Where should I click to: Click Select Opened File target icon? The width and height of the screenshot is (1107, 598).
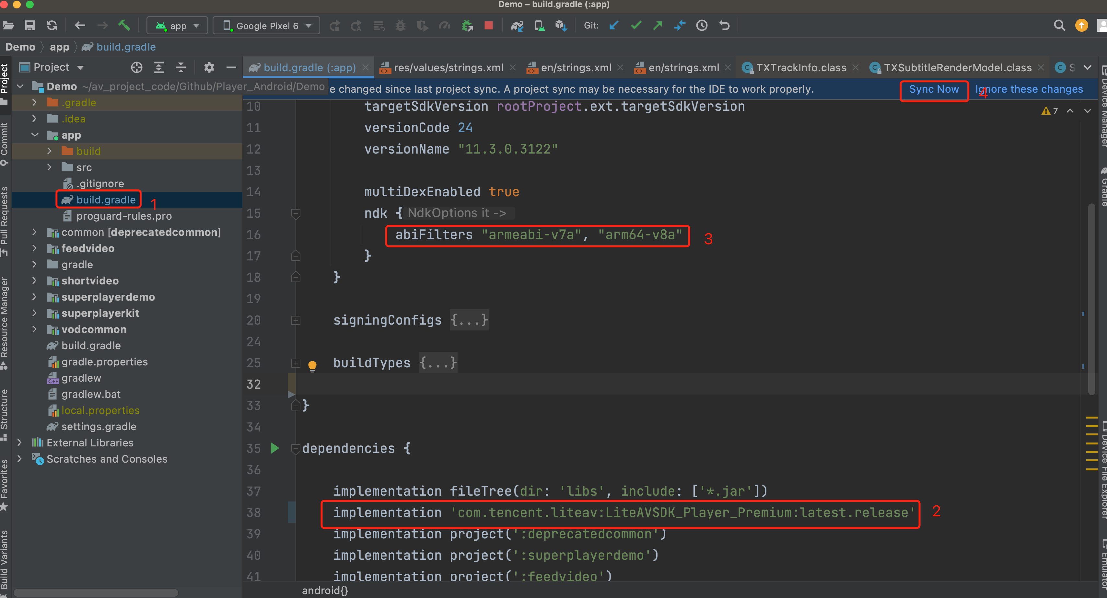tap(137, 67)
